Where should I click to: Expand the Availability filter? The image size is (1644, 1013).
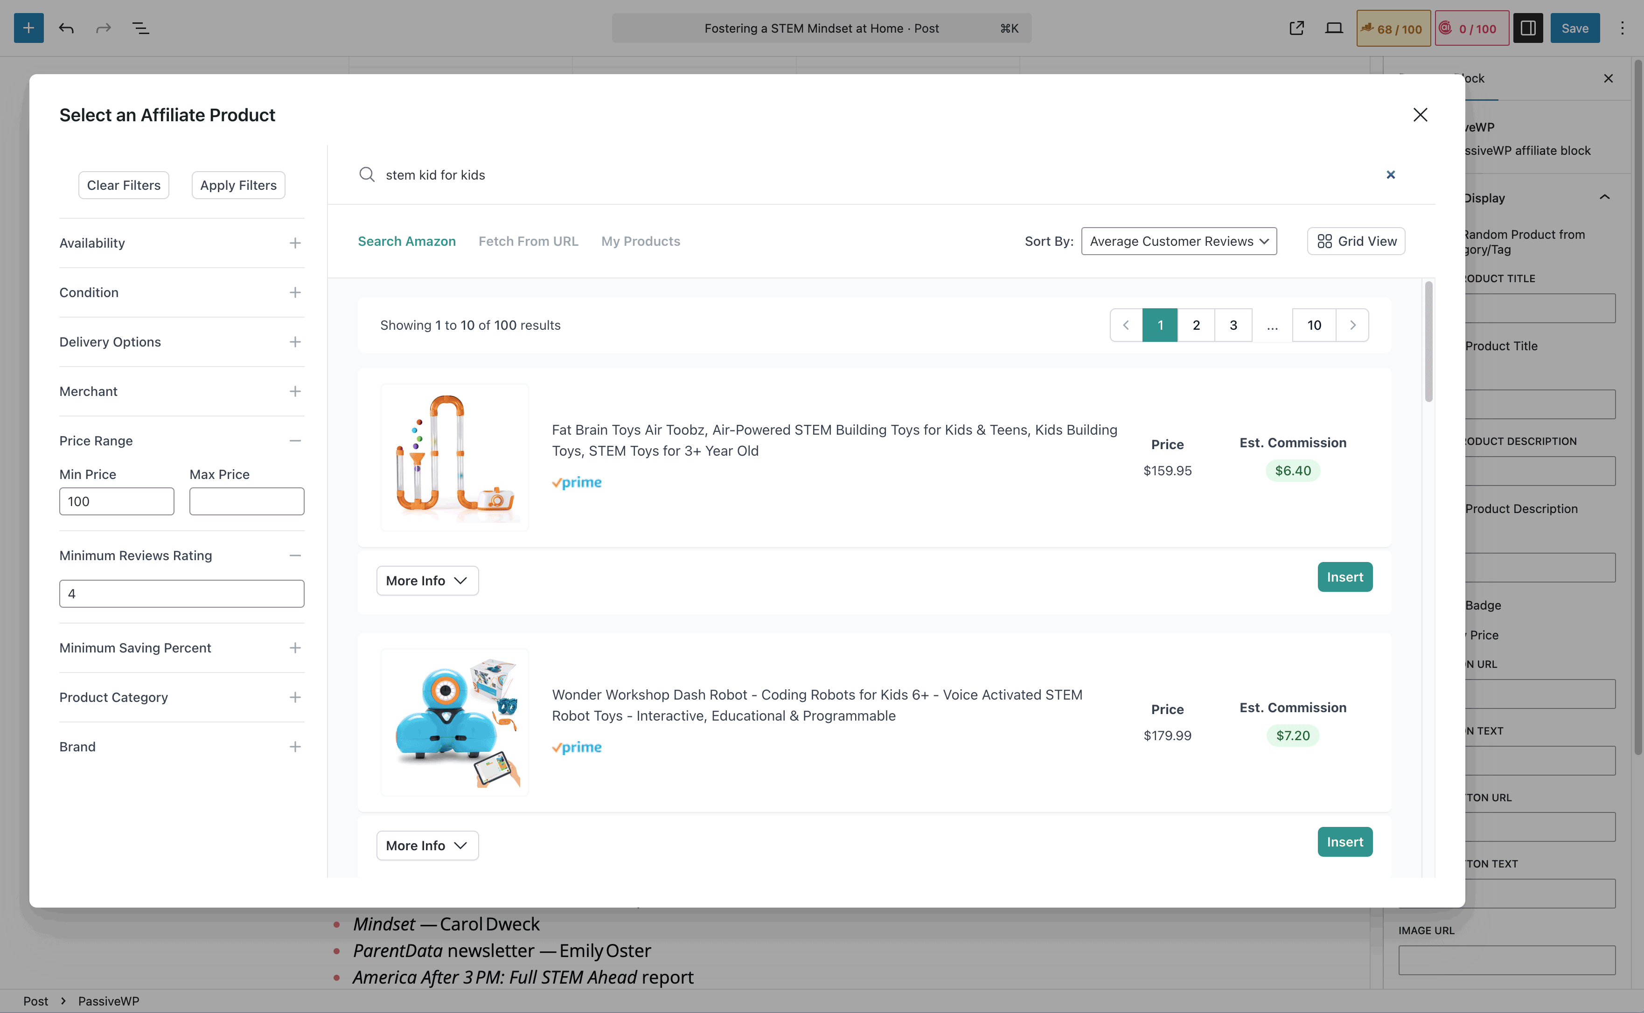pyautogui.click(x=295, y=243)
